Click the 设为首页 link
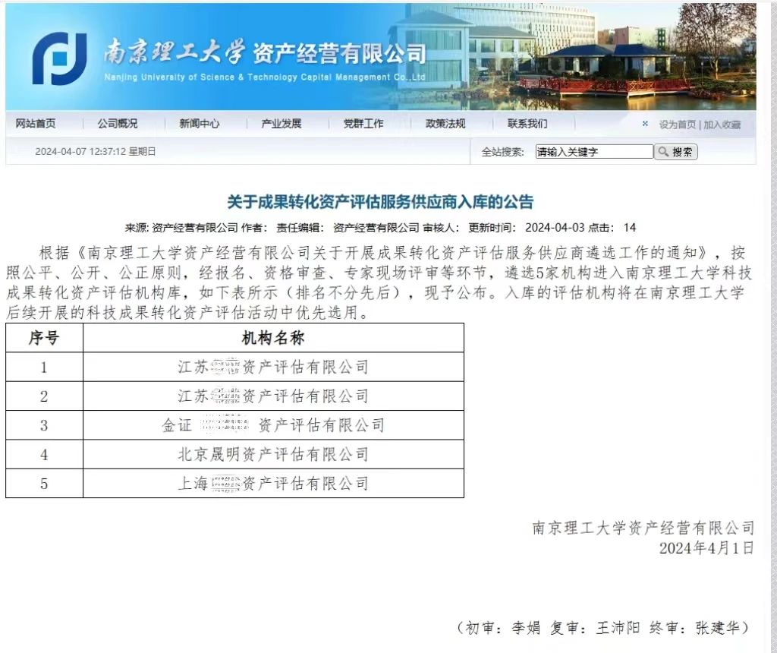The width and height of the screenshot is (777, 653). (x=678, y=125)
